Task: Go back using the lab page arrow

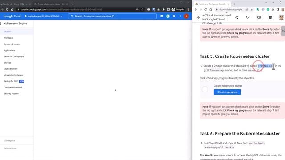Action: pos(199,17)
